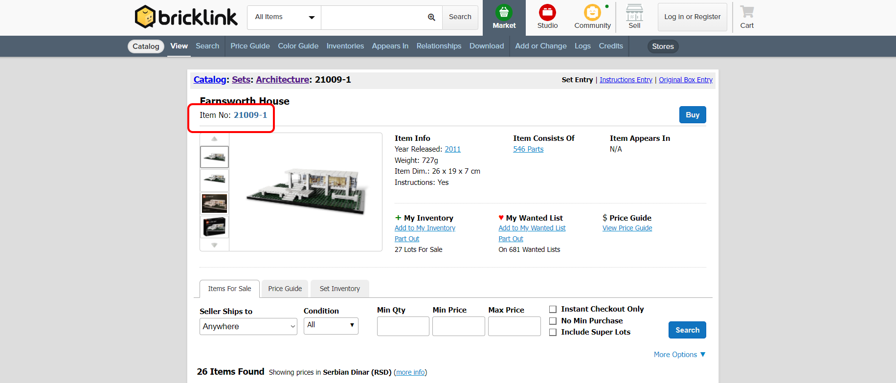Open the Condition All dropdown
This screenshot has height=383, width=896.
pos(331,326)
